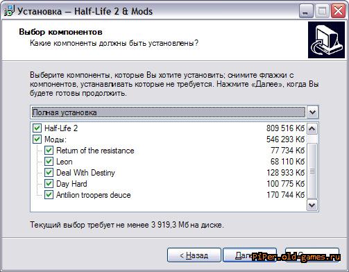Click the setup computer image in header
The image size is (349, 272).
326,40
